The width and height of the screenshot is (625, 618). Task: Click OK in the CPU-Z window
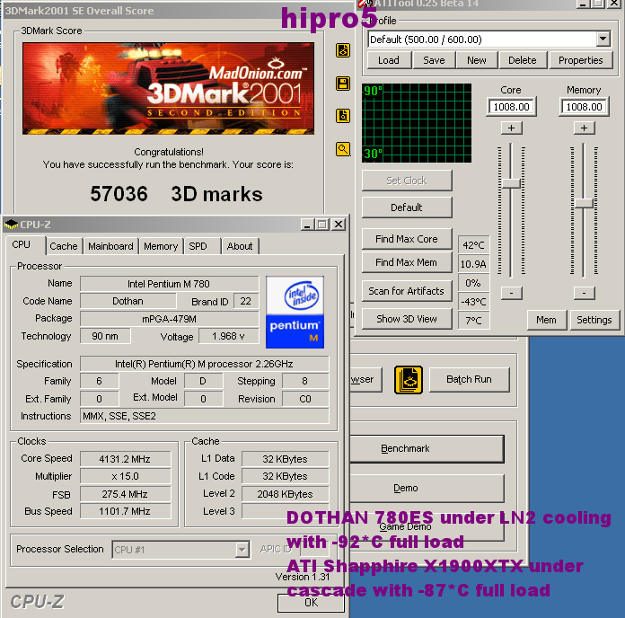coord(311,603)
